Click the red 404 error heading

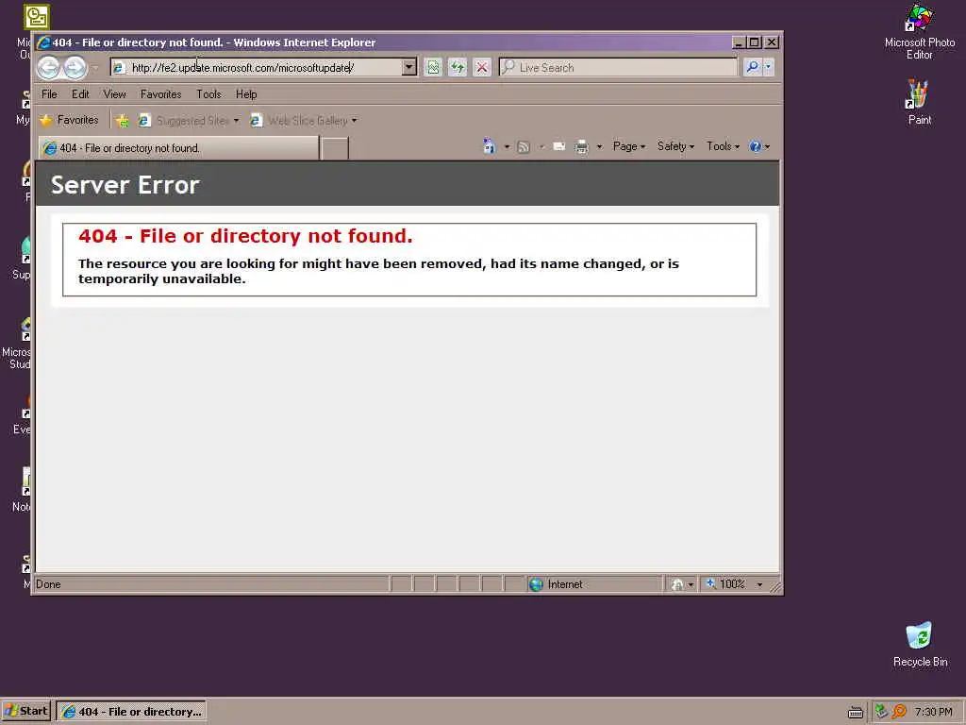click(245, 236)
